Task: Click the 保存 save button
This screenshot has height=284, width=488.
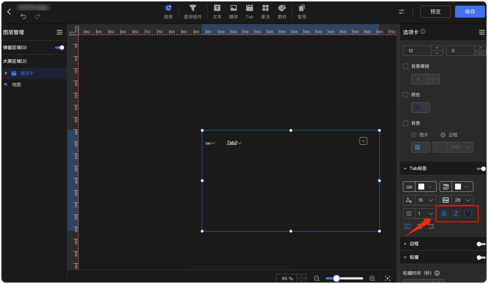Action: point(470,11)
